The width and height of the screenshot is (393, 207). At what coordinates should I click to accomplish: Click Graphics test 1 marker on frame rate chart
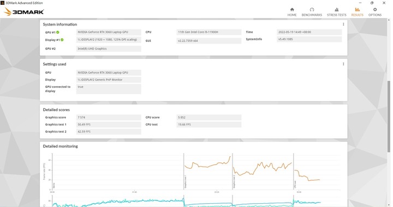[x=186, y=182]
